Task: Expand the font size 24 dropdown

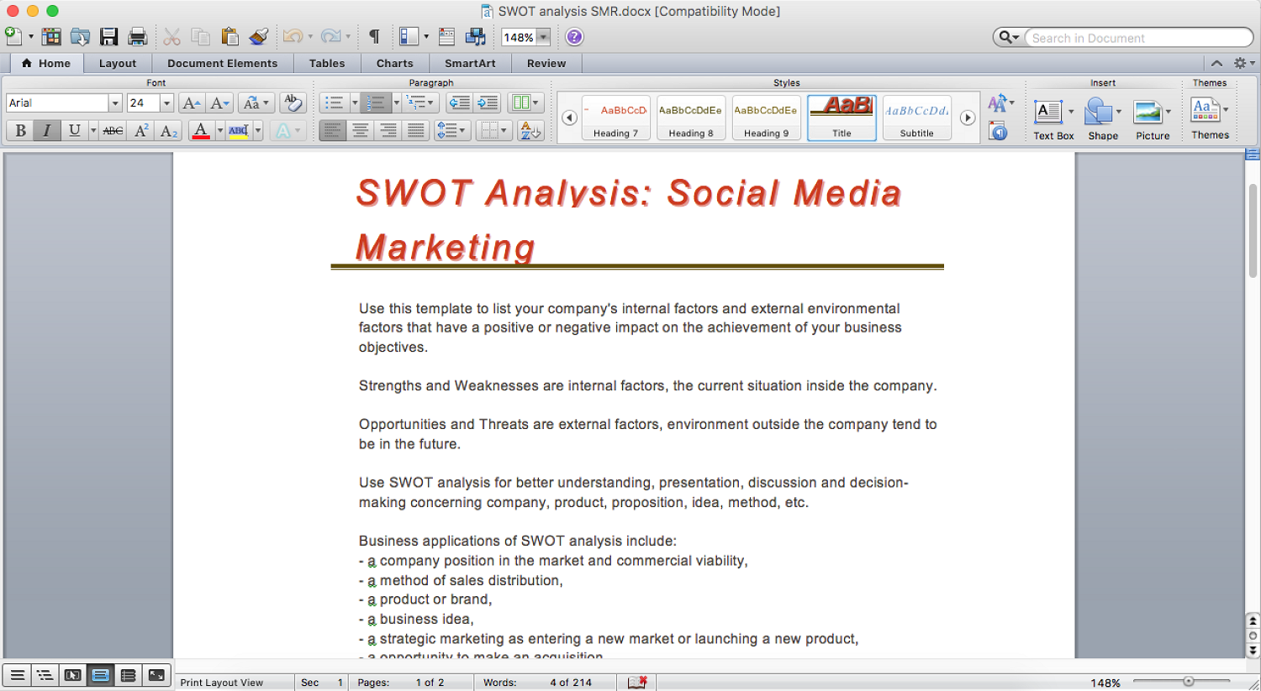Action: coord(166,102)
